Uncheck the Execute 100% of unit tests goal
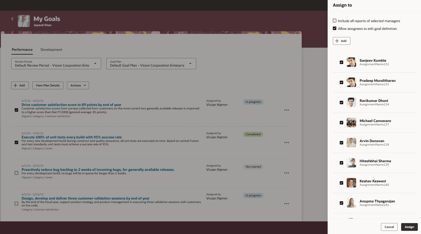The image size is (421, 234). [16, 142]
